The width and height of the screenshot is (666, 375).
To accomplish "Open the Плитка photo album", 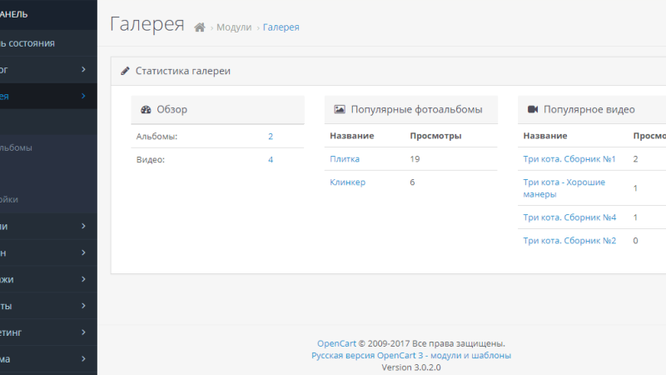I will [345, 159].
